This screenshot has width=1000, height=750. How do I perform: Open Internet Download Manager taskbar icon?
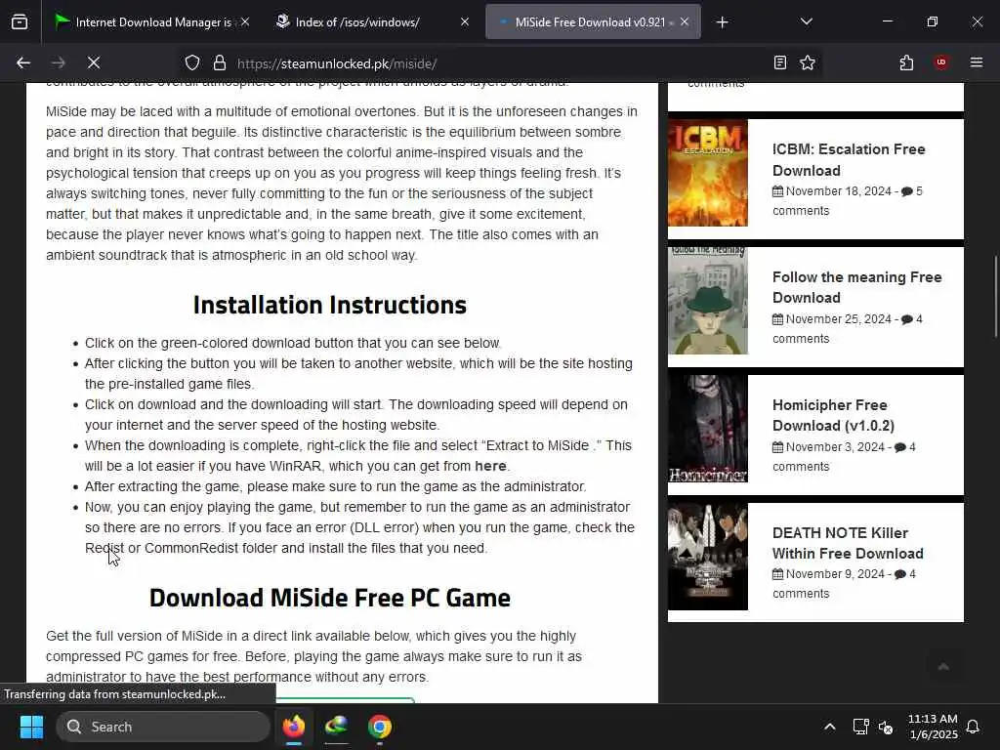(x=336, y=727)
